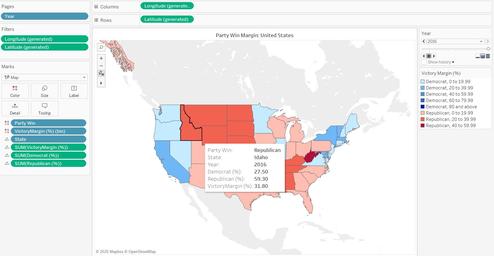This screenshot has width=494, height=256.
Task: Open the Size shelf on Marks card
Action: pyautogui.click(x=44, y=91)
